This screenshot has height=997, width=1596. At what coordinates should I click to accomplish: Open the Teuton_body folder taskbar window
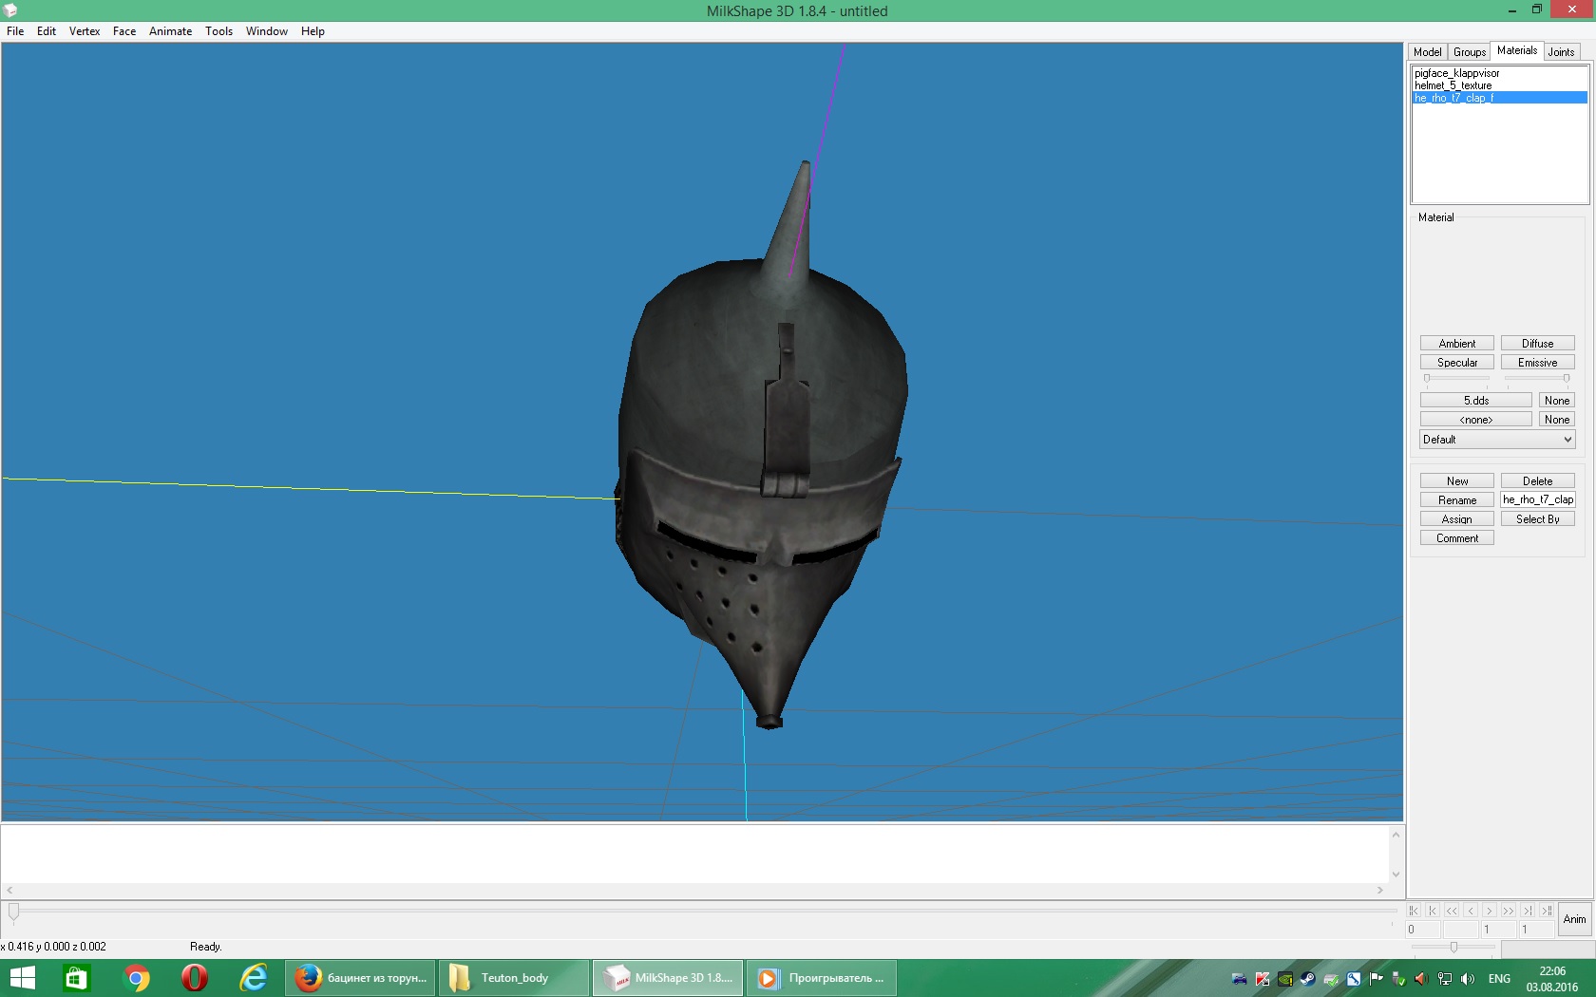point(514,978)
